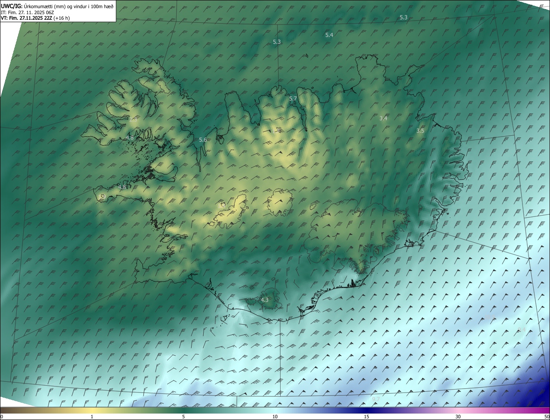Click the 5.4 value label north of Iceland
The width and height of the screenshot is (550, 420).
[x=329, y=35]
